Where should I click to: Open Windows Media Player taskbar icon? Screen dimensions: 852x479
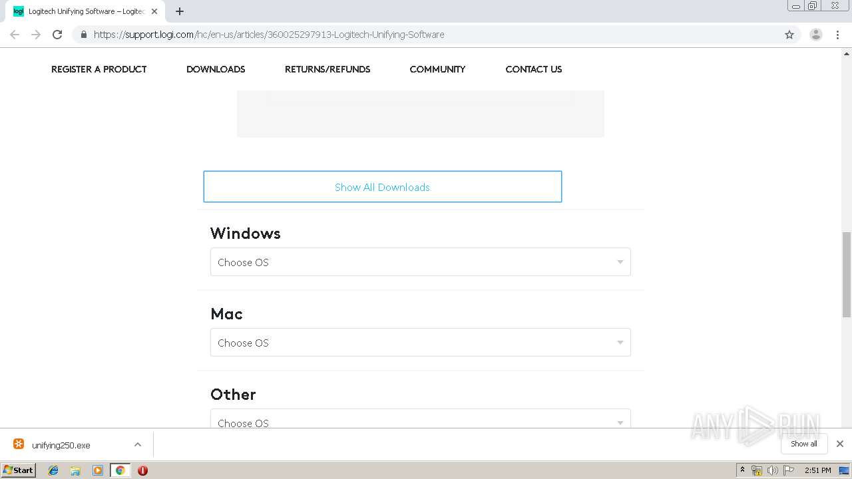tap(98, 470)
